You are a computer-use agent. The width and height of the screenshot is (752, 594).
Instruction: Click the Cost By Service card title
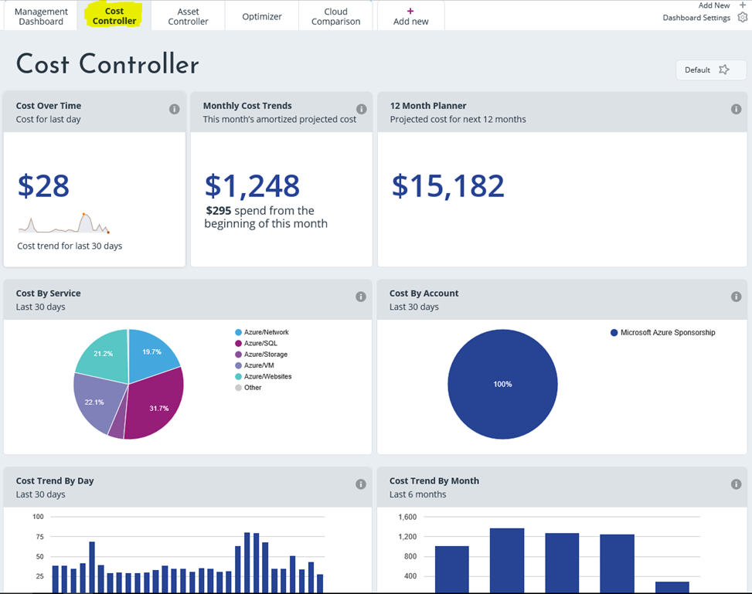48,293
